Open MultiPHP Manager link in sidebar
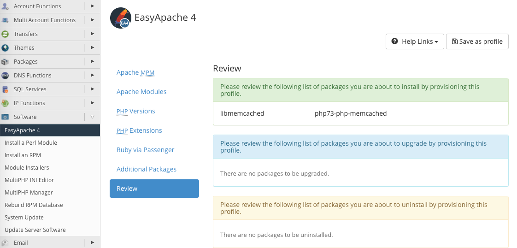Screen dimensions: 517x248 [x=29, y=192]
